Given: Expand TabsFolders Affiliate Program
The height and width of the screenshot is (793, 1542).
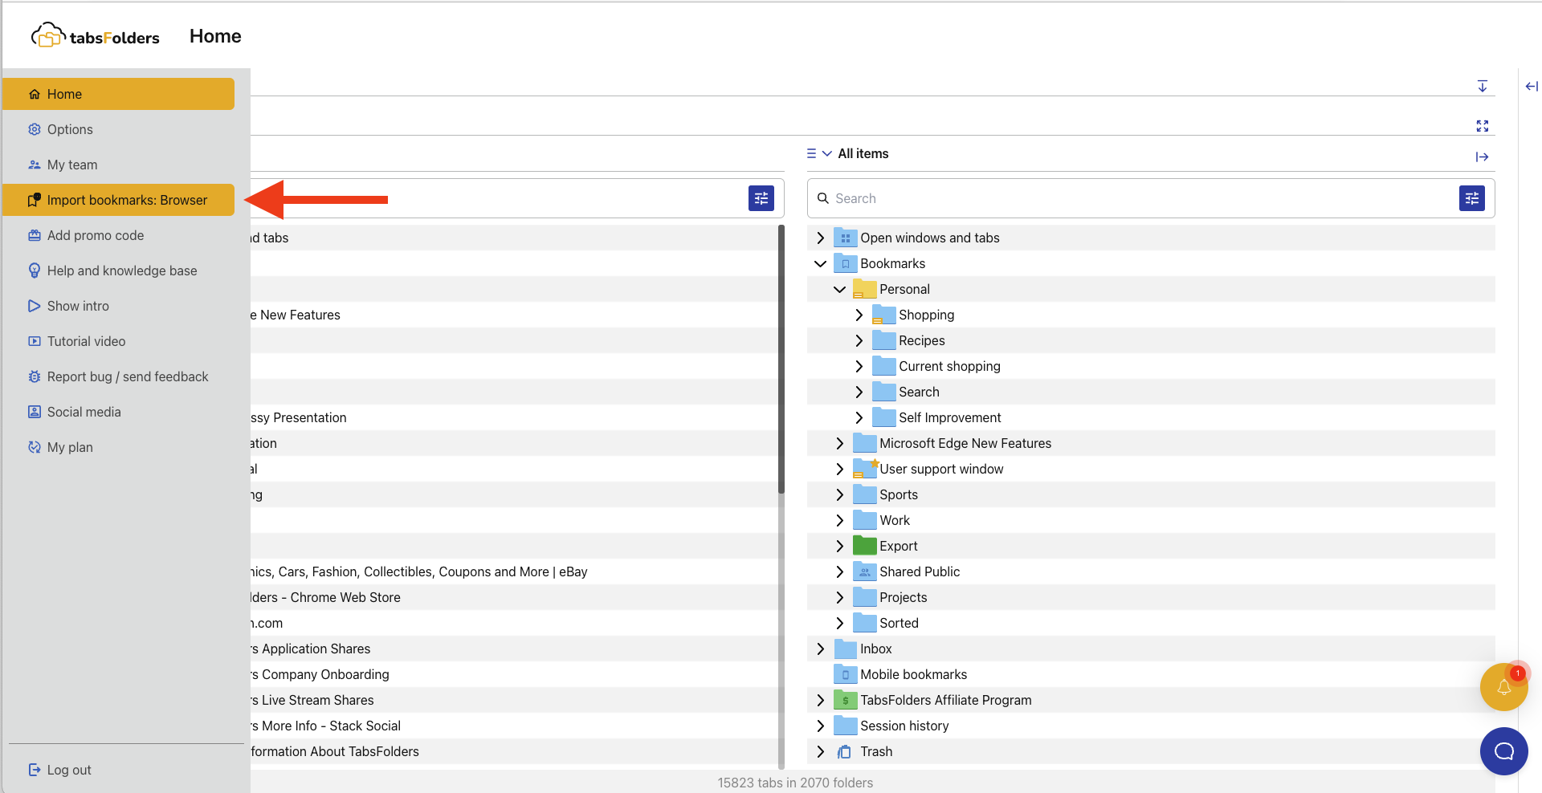Looking at the screenshot, I should click(820, 700).
